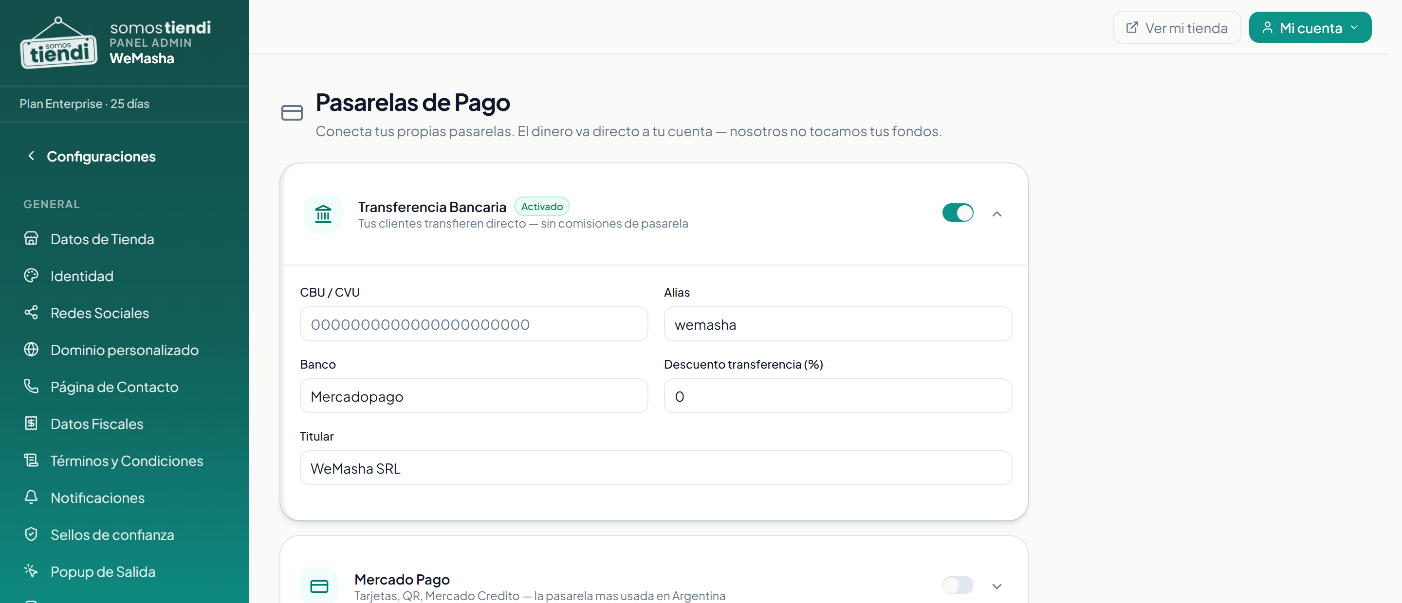Click the Datos de Tienda store icon
This screenshot has height=603, width=1402.
tap(31, 239)
